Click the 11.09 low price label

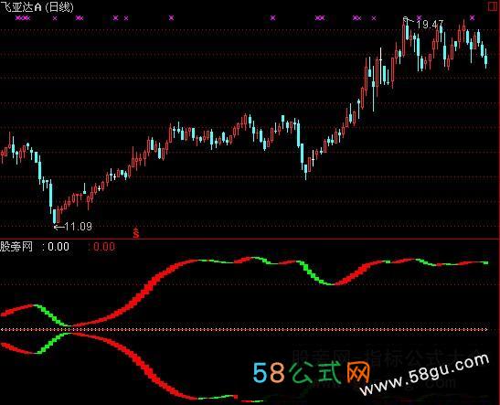(78, 227)
